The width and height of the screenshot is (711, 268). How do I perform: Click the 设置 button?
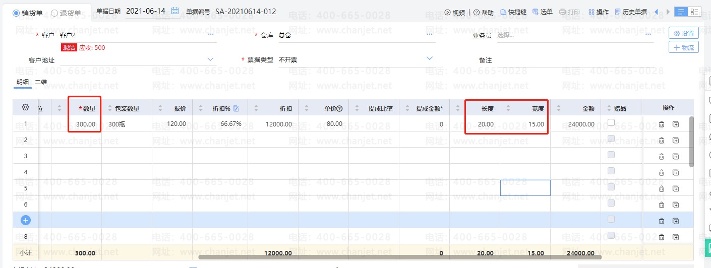click(683, 33)
